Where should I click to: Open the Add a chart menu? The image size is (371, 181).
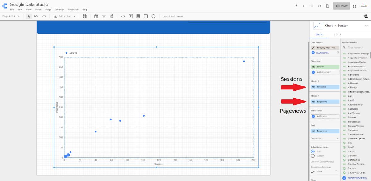[x=65, y=16]
